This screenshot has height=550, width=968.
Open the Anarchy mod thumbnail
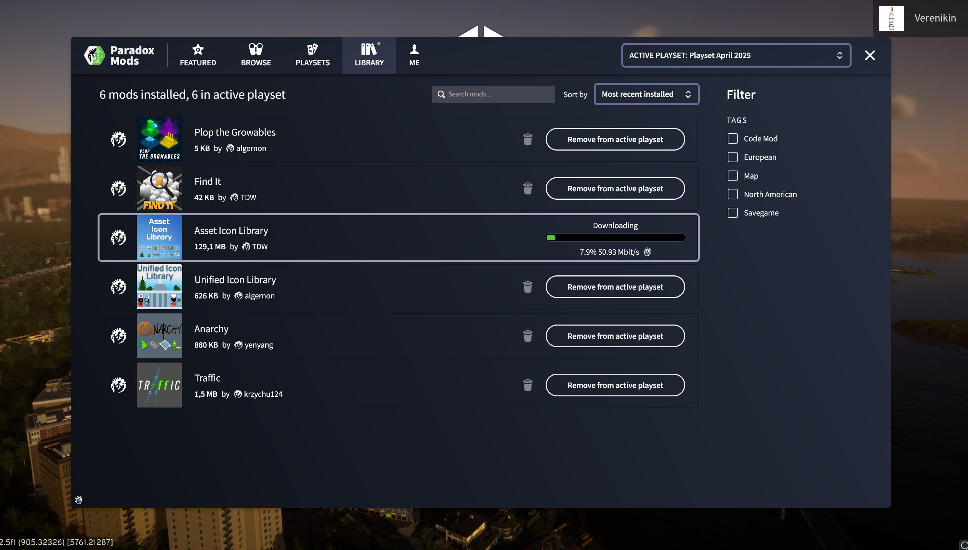coord(159,336)
